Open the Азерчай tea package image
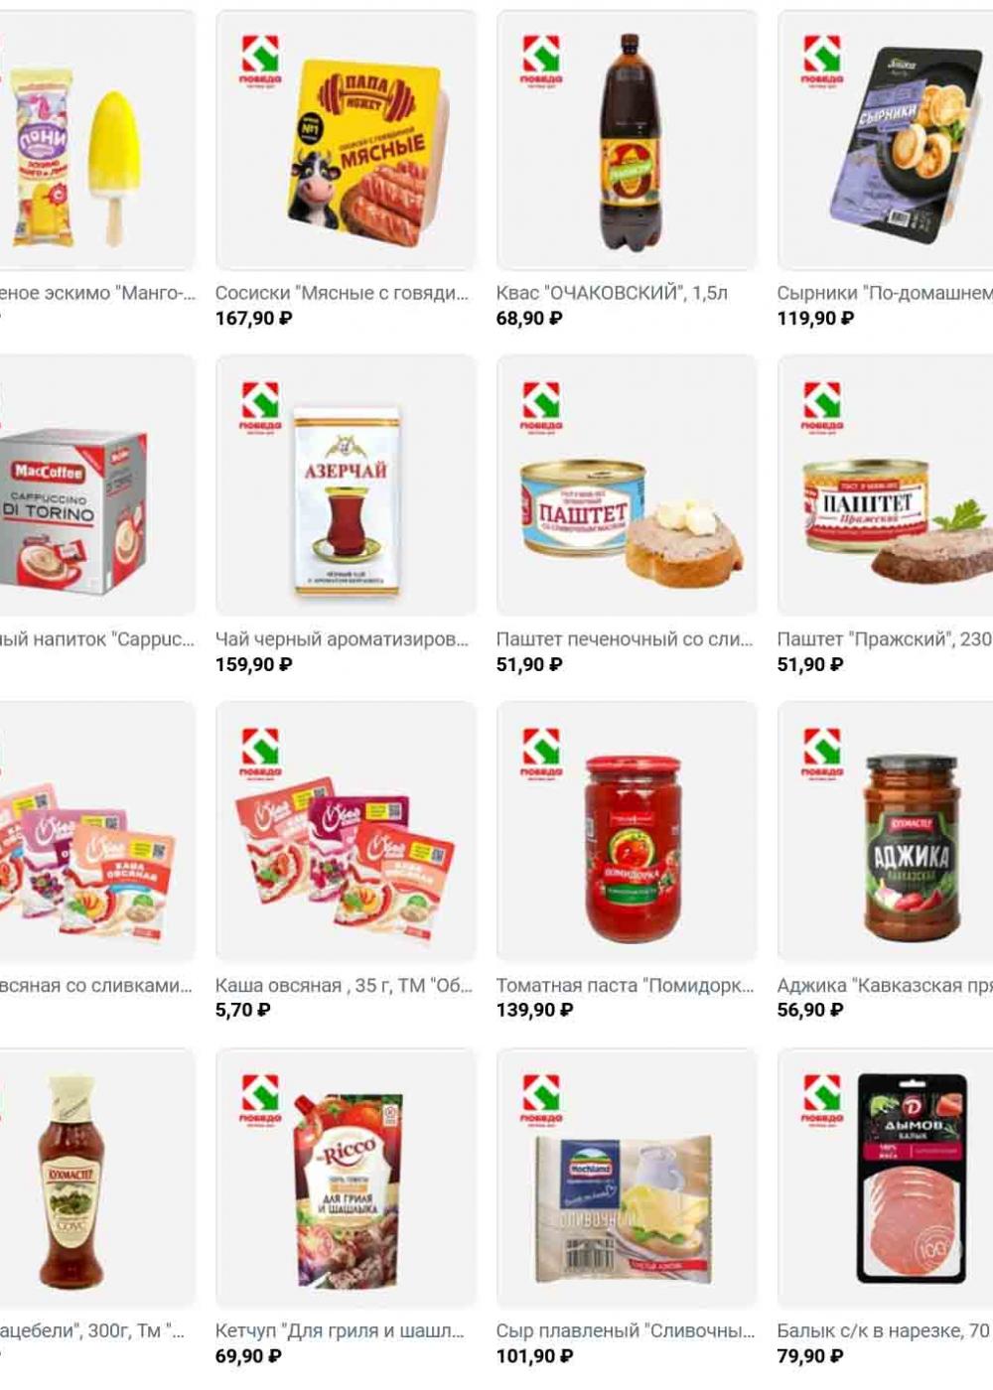 pyautogui.click(x=347, y=502)
